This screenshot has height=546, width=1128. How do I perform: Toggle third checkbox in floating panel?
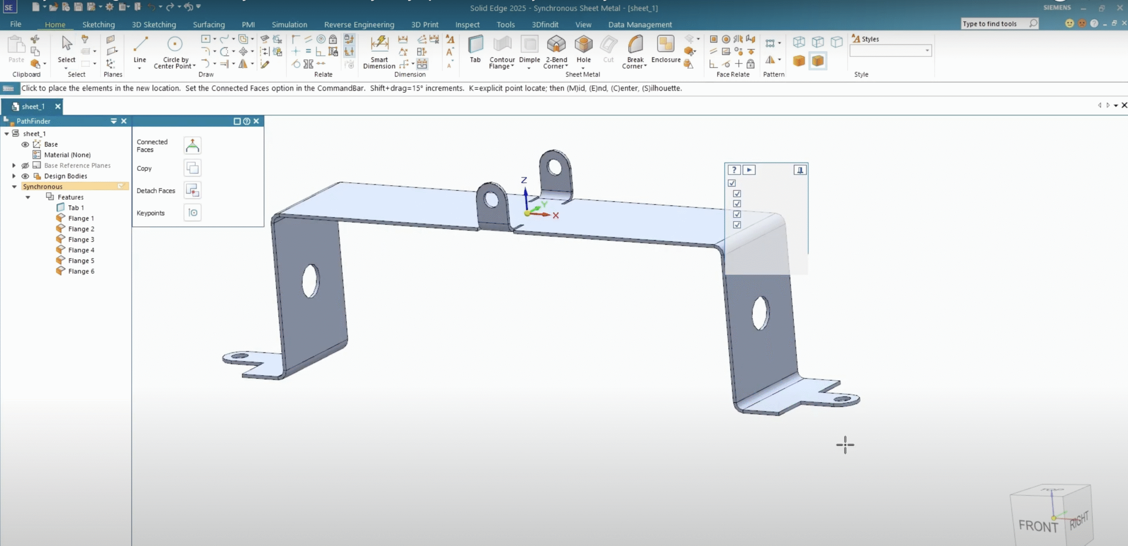[x=737, y=204]
